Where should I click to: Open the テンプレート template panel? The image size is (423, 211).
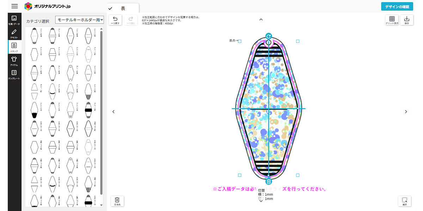click(x=14, y=74)
